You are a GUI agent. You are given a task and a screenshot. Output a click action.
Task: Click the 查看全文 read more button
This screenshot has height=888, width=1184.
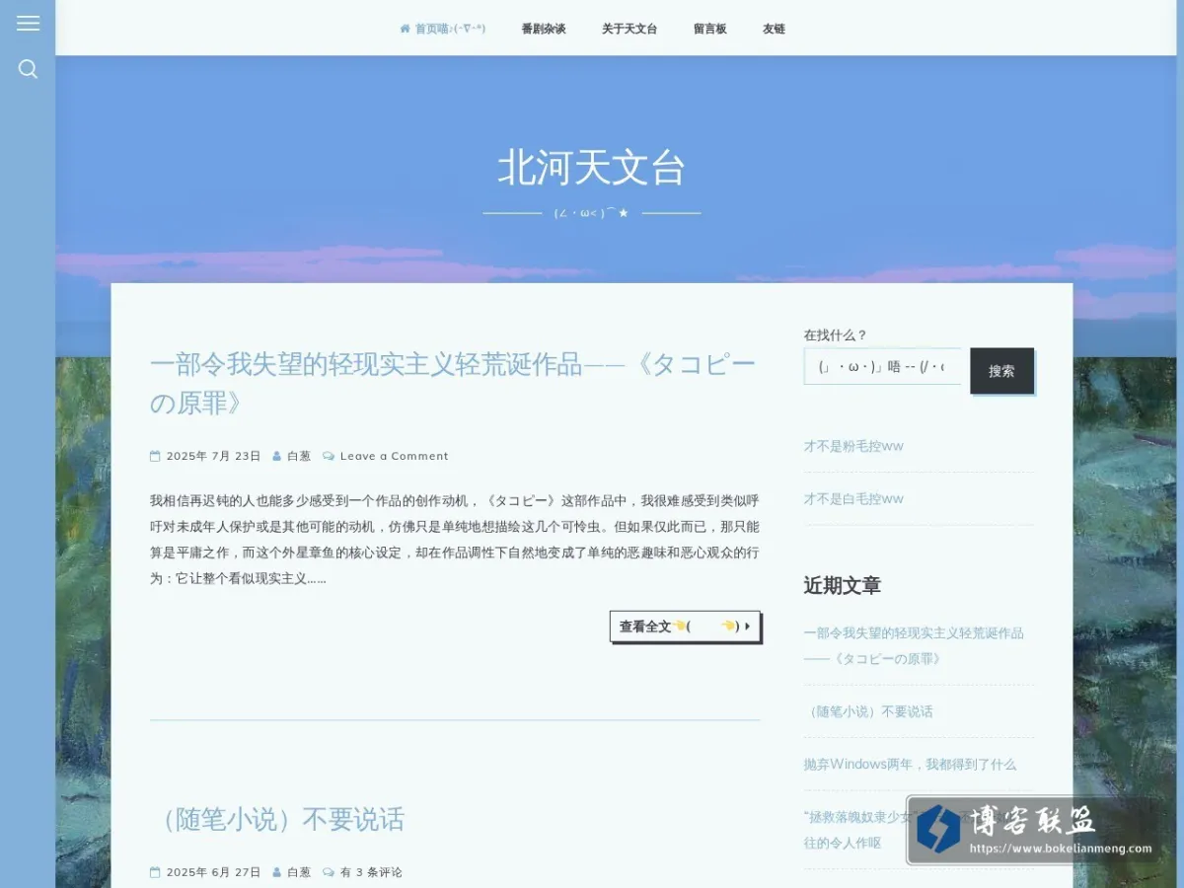[x=685, y=627]
